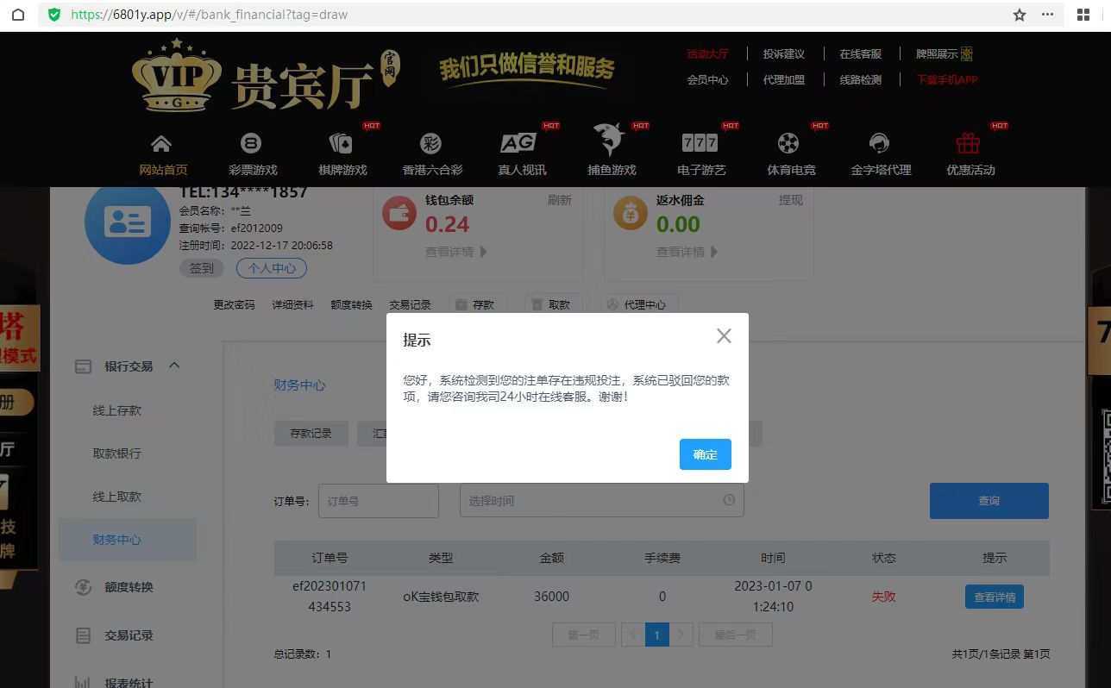Select 线上取款 in the sidebar
The width and height of the screenshot is (1111, 688).
click(x=117, y=497)
